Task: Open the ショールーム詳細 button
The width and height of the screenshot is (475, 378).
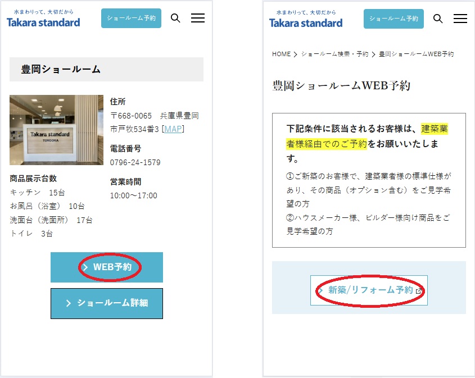Action: pos(107,303)
